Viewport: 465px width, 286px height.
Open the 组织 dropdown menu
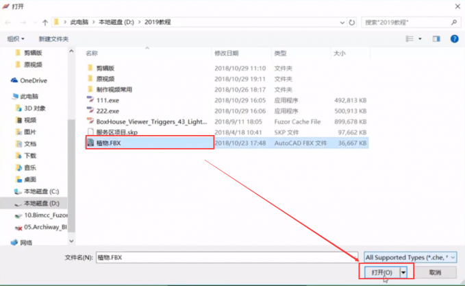coord(16,39)
